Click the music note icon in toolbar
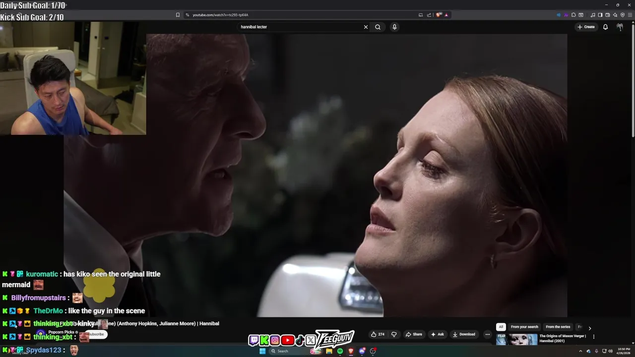Screen dimensions: 635x357 point(593,15)
